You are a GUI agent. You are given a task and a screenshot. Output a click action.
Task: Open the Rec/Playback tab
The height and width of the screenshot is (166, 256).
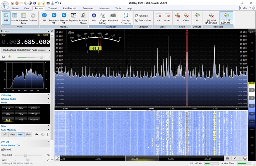pos(70,8)
